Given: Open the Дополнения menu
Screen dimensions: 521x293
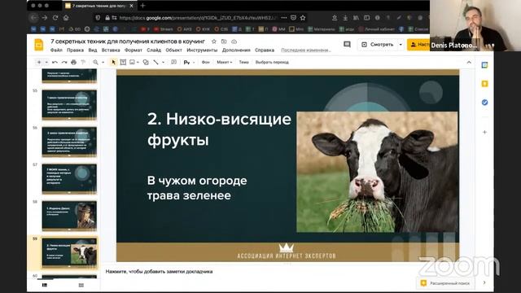Looking at the screenshot, I should pyautogui.click(x=236, y=50).
